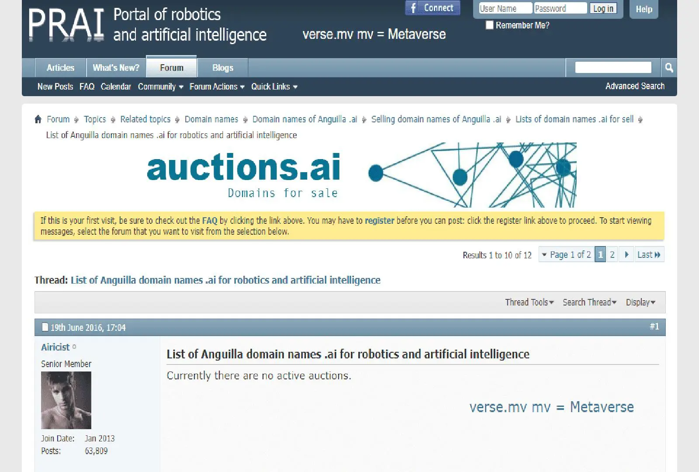699x472 pixels.
Task: Click the User Name input field
Action: pos(505,9)
